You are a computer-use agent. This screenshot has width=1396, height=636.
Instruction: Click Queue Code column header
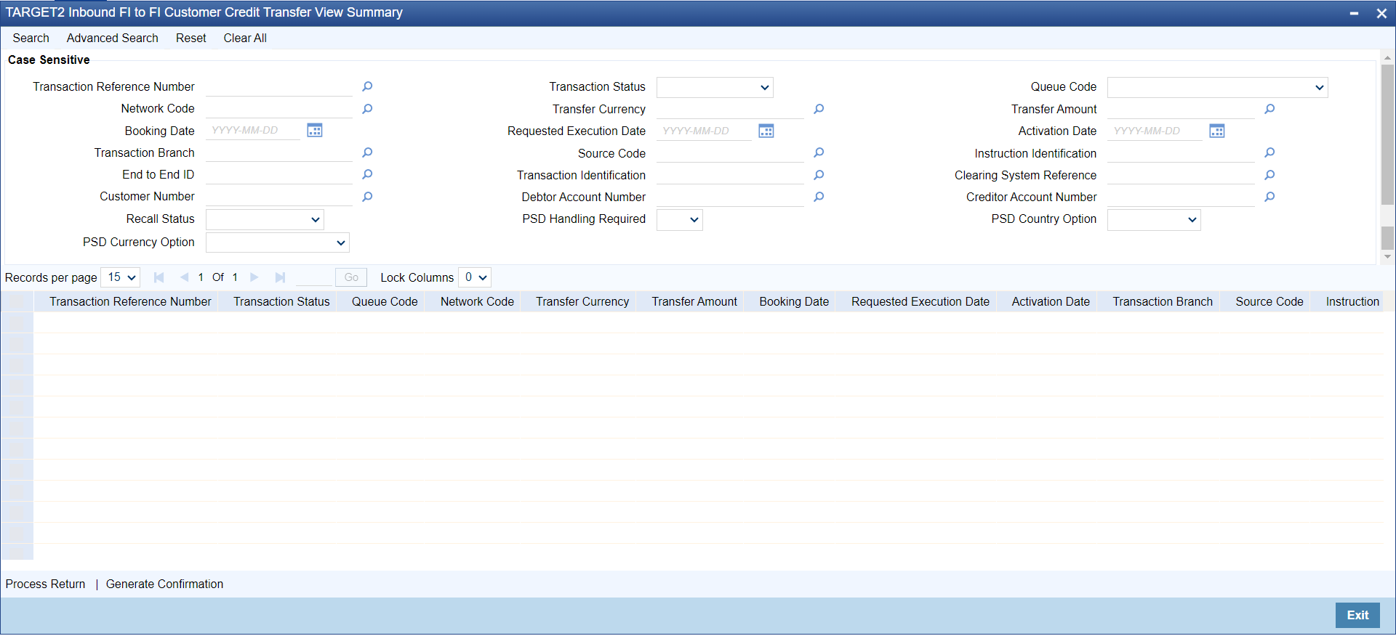click(385, 302)
